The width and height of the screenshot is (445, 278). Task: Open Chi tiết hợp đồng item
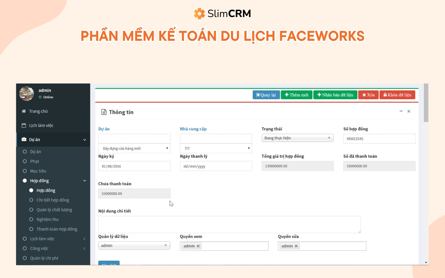pyautogui.click(x=53, y=200)
